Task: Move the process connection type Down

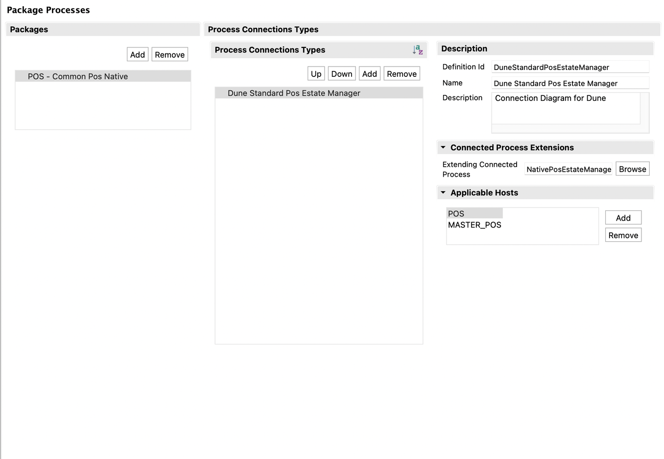Action: coord(342,73)
